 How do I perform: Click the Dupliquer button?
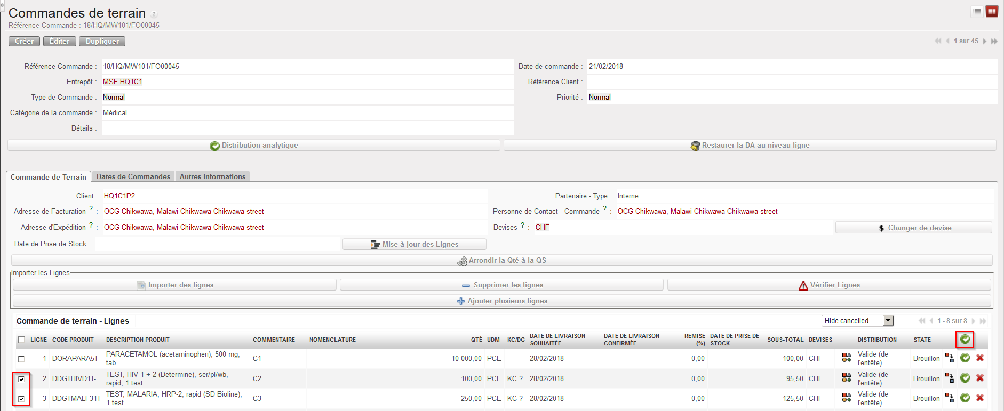tap(102, 41)
